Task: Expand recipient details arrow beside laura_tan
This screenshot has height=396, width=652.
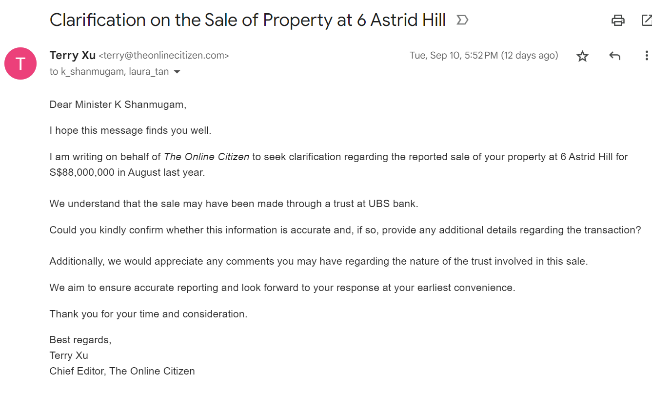Action: pos(177,72)
